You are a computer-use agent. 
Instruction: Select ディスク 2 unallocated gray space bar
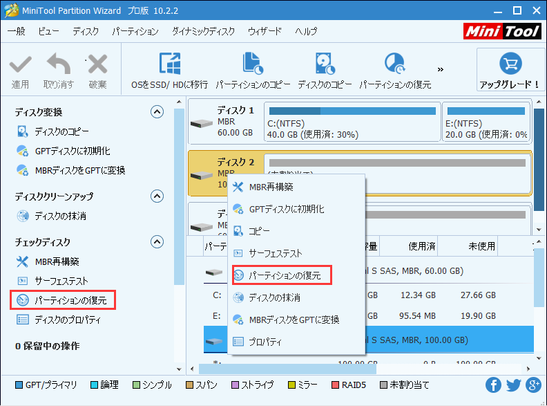(397, 163)
